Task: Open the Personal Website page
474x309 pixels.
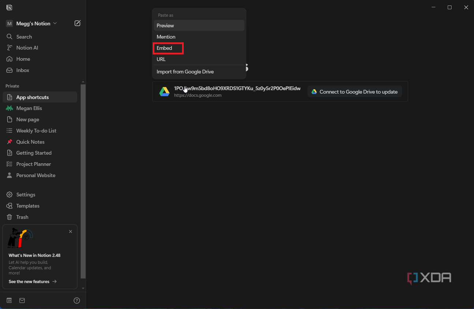Action: 40,175
